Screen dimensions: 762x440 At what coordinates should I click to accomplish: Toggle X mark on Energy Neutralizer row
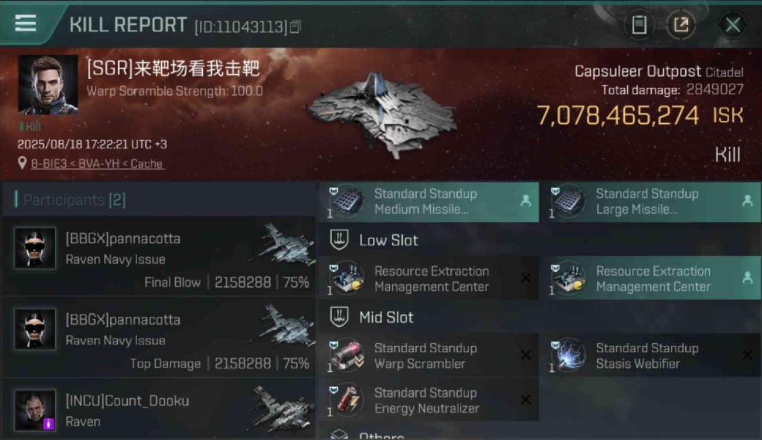coord(526,400)
